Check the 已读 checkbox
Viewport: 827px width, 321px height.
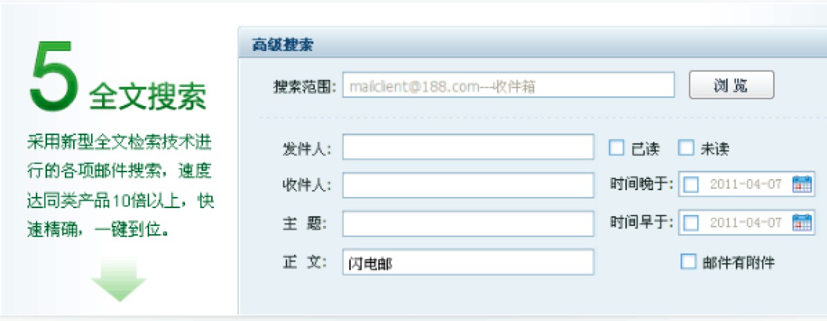tap(616, 148)
